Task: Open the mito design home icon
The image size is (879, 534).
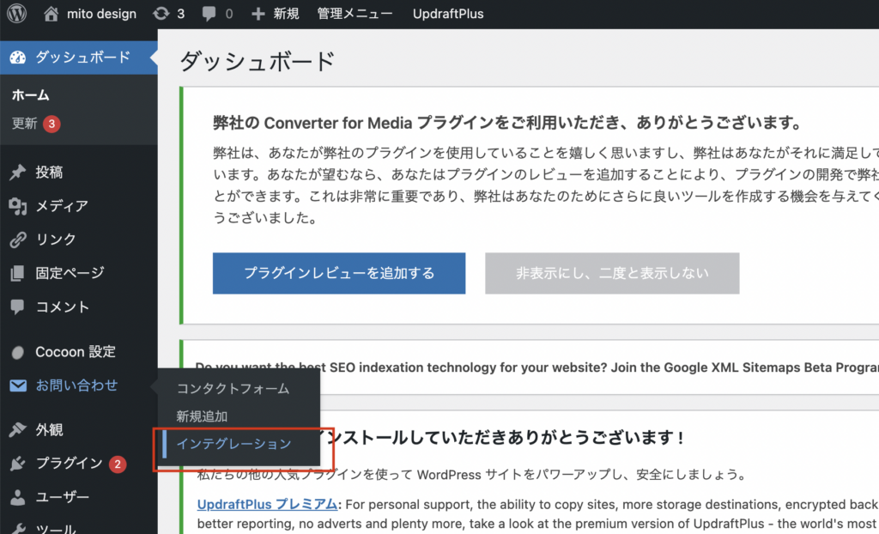Action: pos(51,14)
